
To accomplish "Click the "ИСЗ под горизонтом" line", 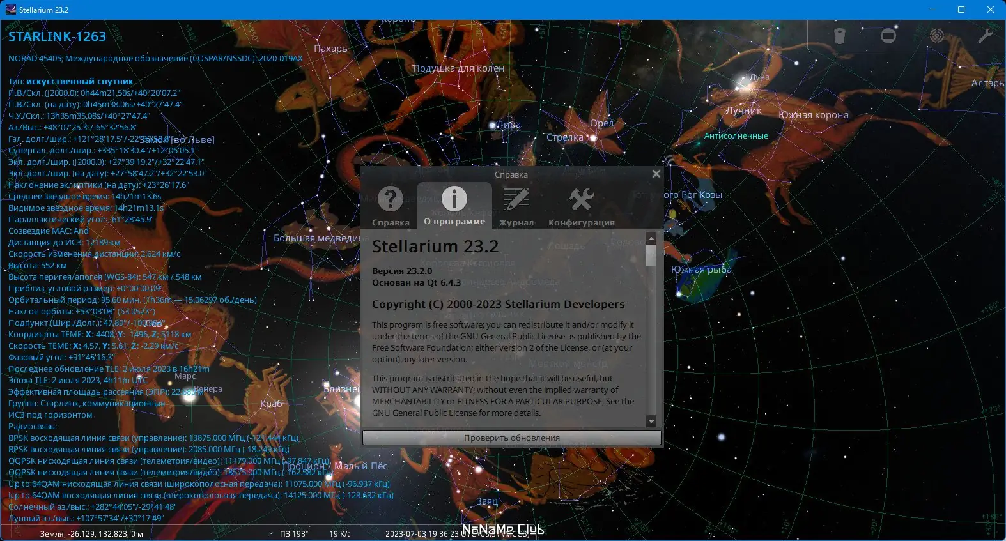I will (x=50, y=415).
